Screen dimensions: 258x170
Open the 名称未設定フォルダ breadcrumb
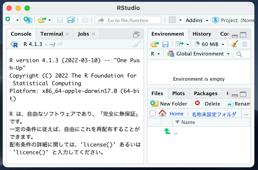point(214,114)
